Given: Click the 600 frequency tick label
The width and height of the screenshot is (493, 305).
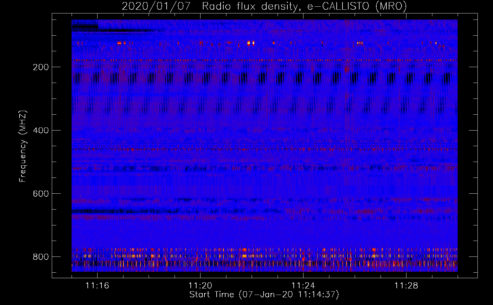Looking at the screenshot, I should click(x=41, y=194).
